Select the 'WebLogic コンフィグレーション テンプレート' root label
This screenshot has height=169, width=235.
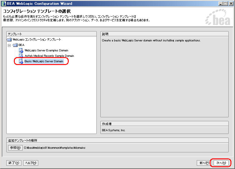click(x=37, y=39)
